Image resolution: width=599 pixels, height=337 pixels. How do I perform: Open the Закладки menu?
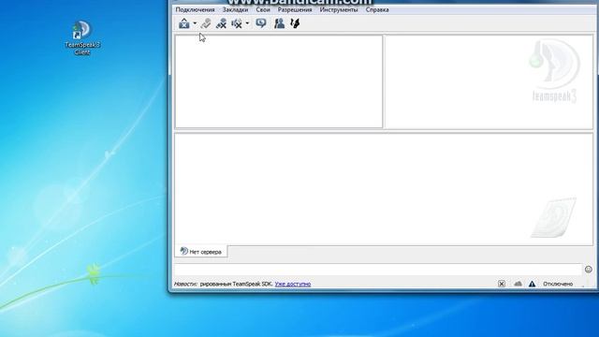pos(235,9)
